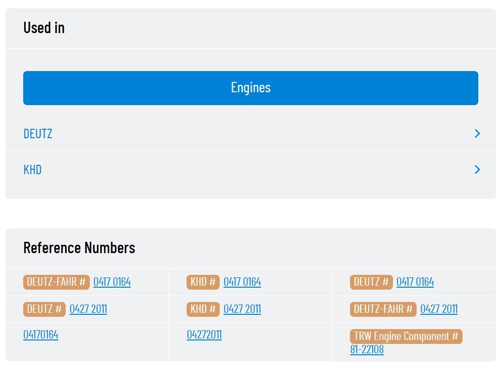This screenshot has width=504, height=376.
Task: Open unbranded reference number 04170164
Action: pos(41,335)
